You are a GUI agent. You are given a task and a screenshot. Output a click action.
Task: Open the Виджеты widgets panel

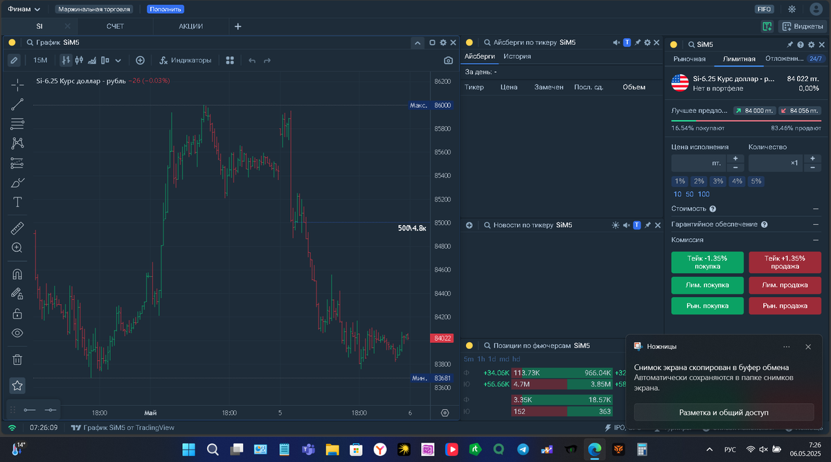(804, 26)
